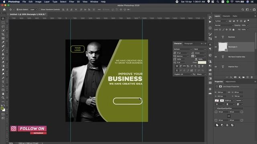This screenshot has width=257, height=144.
Task: Open the Apple menu
Action: [4, 2]
